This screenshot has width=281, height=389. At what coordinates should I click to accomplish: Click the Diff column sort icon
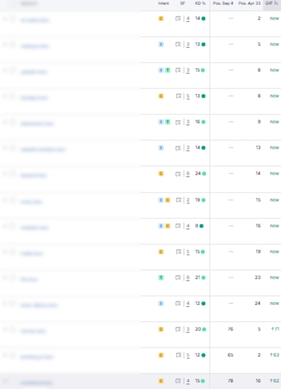[x=276, y=3]
